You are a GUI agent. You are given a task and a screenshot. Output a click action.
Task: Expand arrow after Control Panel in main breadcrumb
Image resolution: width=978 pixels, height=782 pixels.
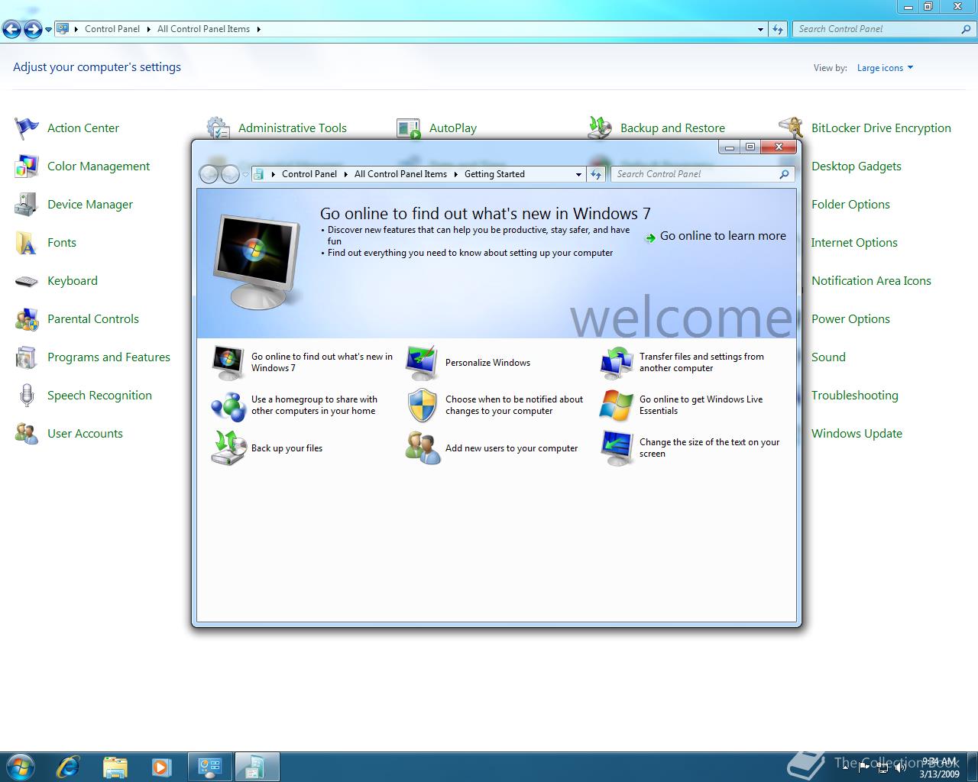(x=149, y=29)
